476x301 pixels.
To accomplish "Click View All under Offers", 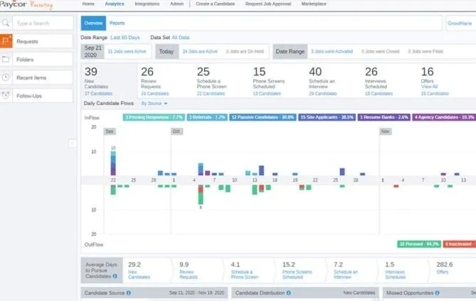I will click(429, 87).
